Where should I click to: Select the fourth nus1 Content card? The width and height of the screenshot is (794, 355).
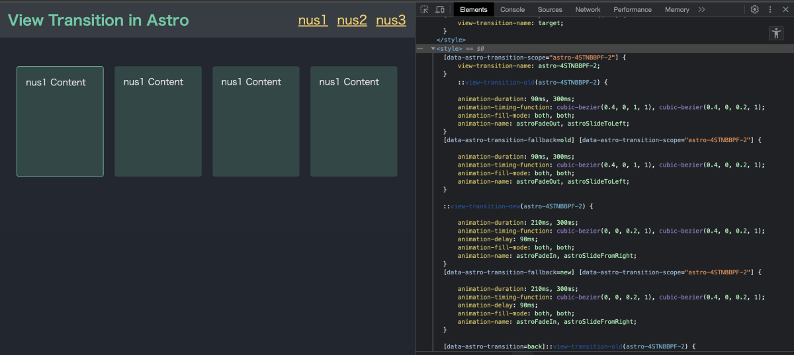pyautogui.click(x=354, y=122)
